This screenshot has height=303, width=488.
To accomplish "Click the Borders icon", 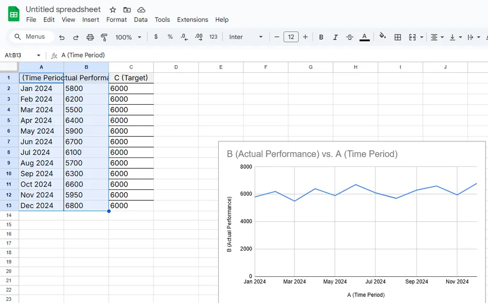I will [x=397, y=37].
